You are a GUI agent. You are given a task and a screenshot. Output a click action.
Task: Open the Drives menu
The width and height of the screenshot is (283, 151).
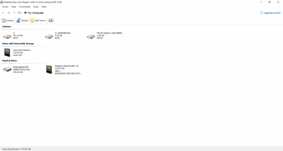pos(5,7)
